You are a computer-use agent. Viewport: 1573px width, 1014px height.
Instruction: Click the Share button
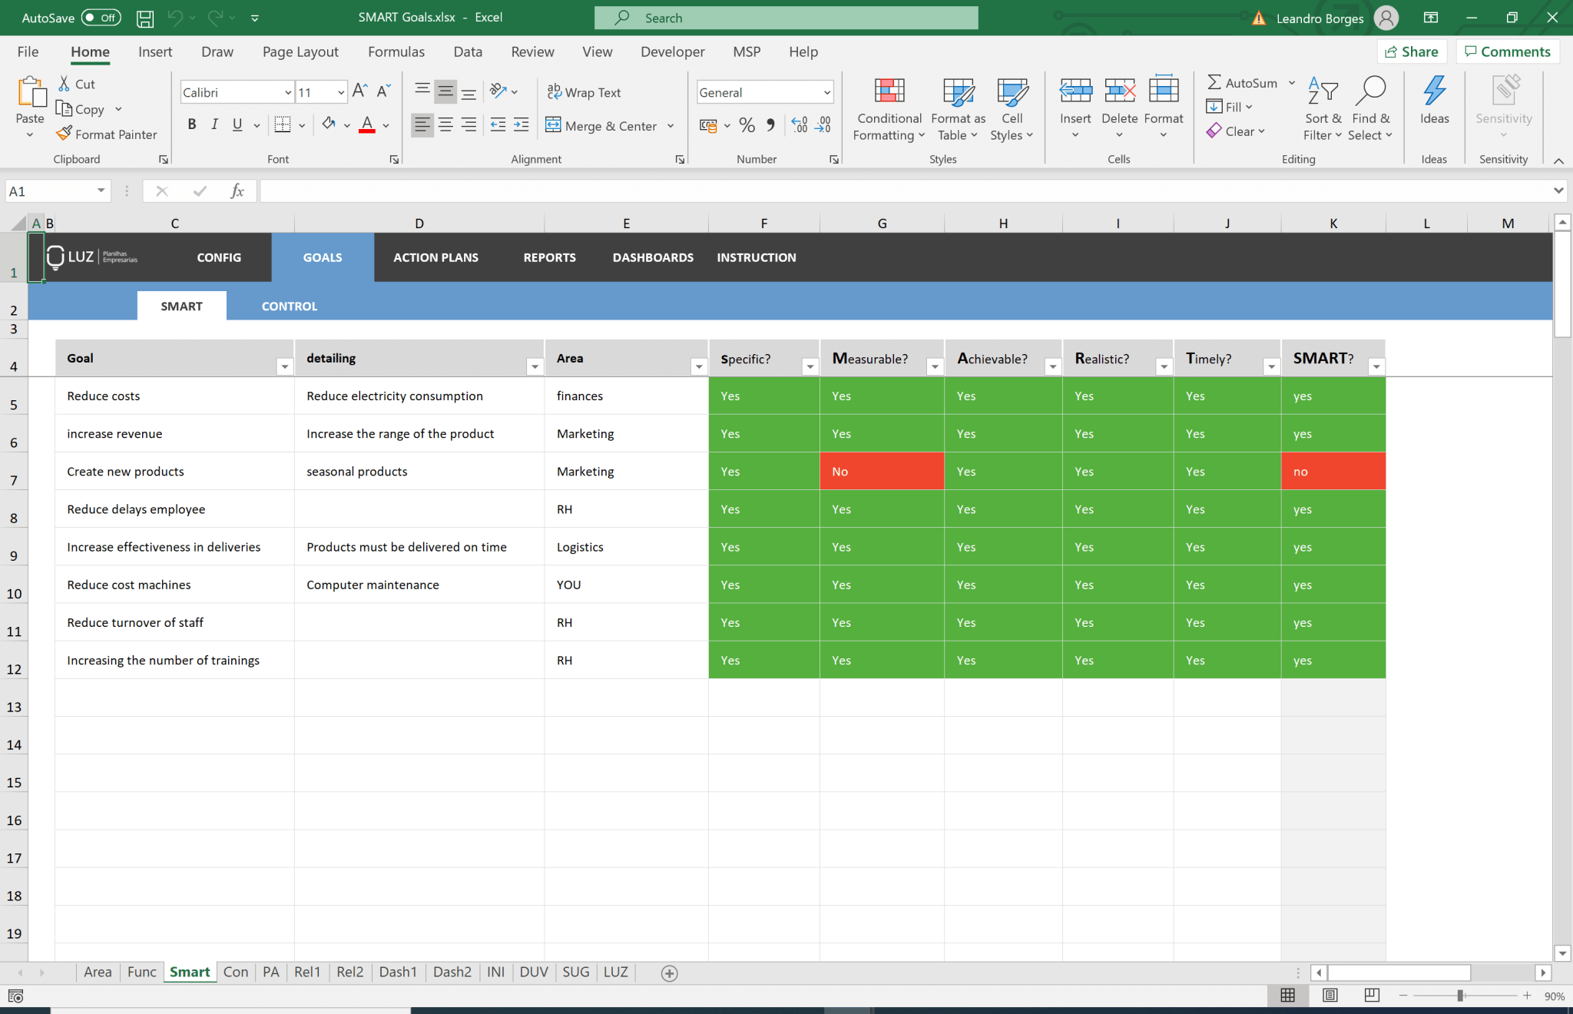coord(1413,51)
